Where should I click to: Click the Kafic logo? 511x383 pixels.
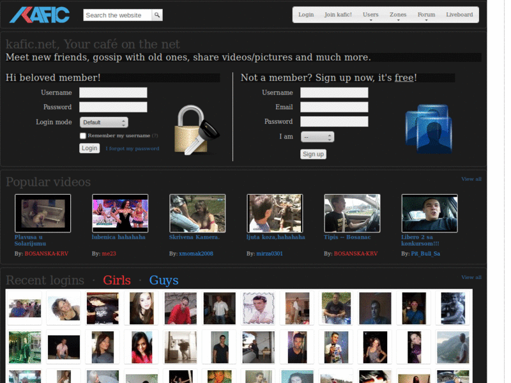pos(40,15)
